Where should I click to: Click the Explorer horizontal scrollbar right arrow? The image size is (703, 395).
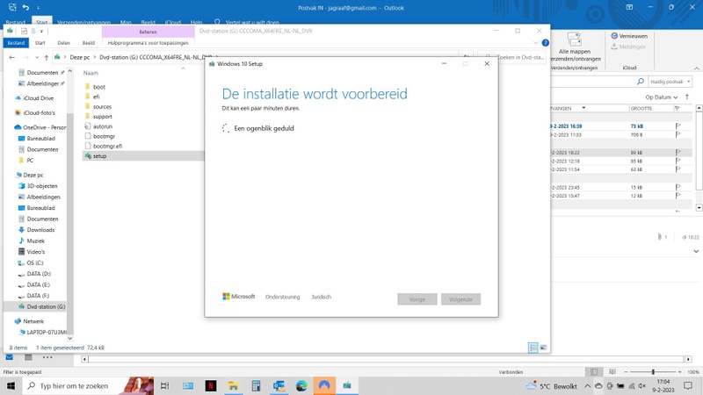[x=688, y=359]
